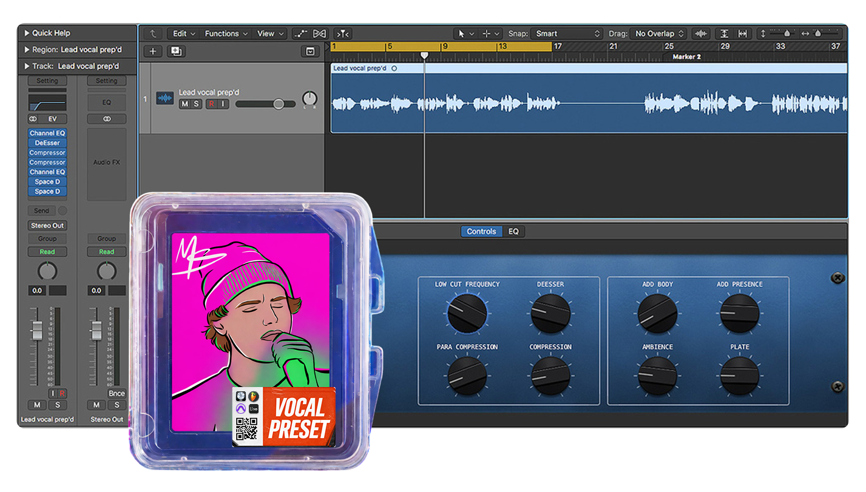866x492 pixels.
Task: Click the Marker 2 timeline marker
Action: tap(686, 57)
